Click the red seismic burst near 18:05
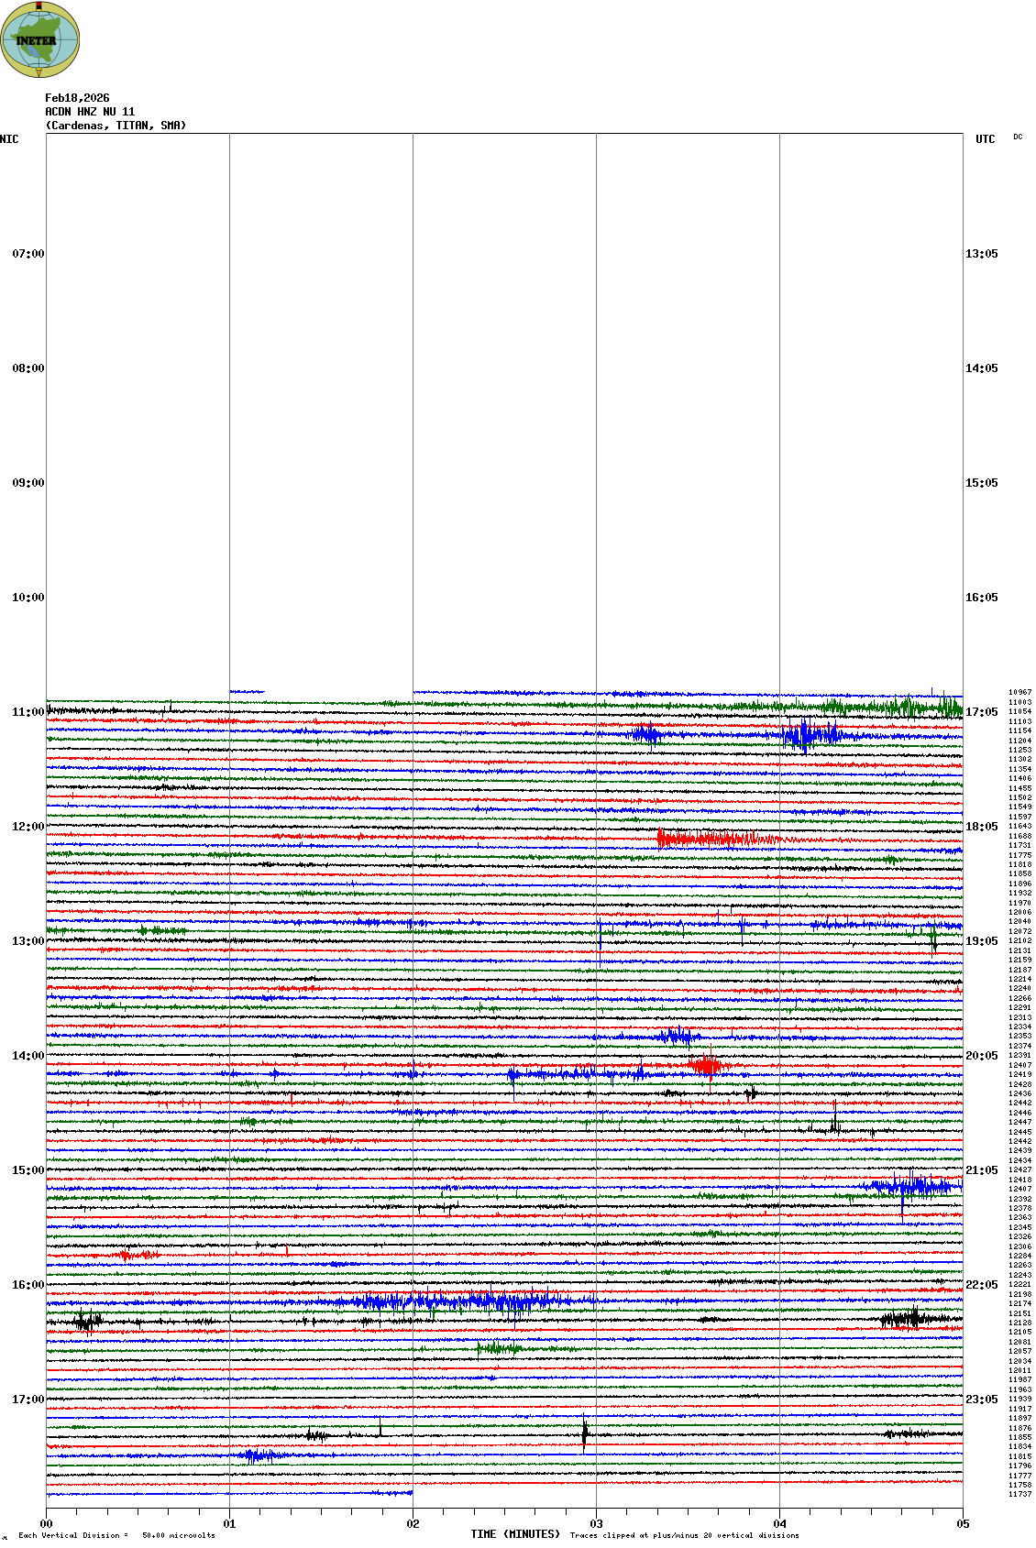 click(706, 838)
